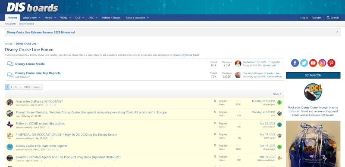Click the Disney Cruise Line Trip Reports bubble icon
Viewport: 345px width, 167px height.
coord(10,75)
